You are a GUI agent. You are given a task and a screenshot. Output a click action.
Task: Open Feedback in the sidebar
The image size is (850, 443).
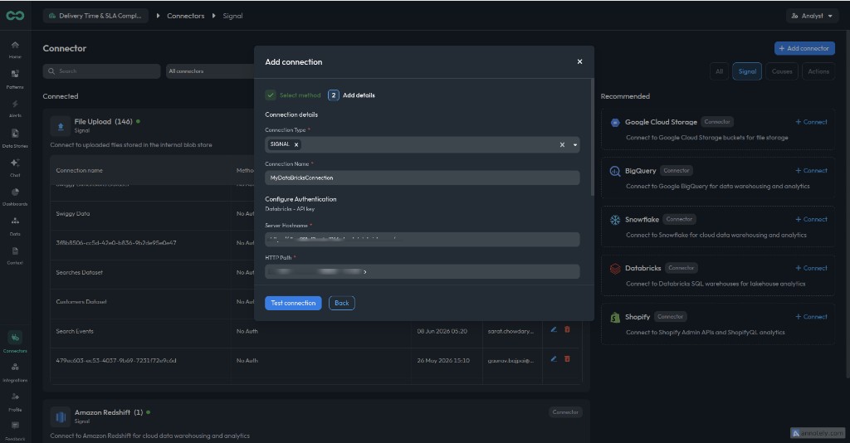point(15,431)
